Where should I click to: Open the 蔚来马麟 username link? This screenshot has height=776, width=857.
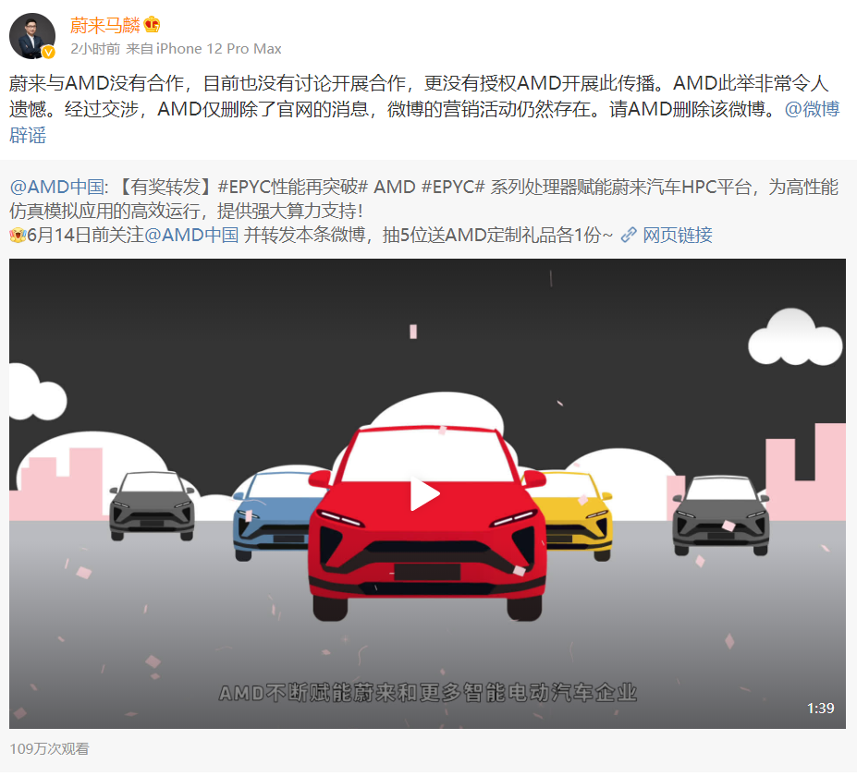point(105,25)
